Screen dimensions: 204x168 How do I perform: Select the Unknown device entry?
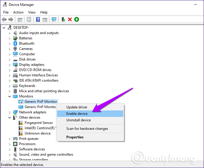[x=38, y=133]
